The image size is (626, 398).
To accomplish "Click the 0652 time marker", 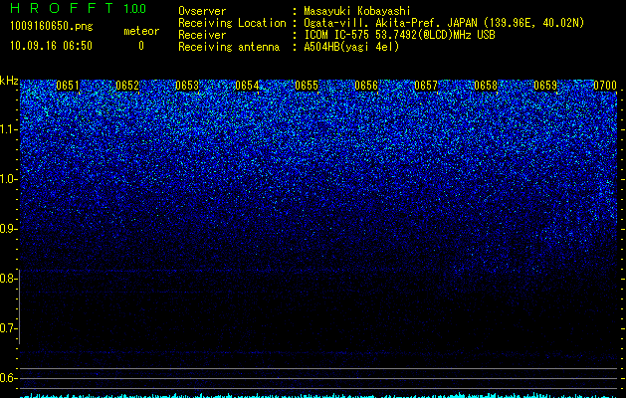I will (127, 86).
